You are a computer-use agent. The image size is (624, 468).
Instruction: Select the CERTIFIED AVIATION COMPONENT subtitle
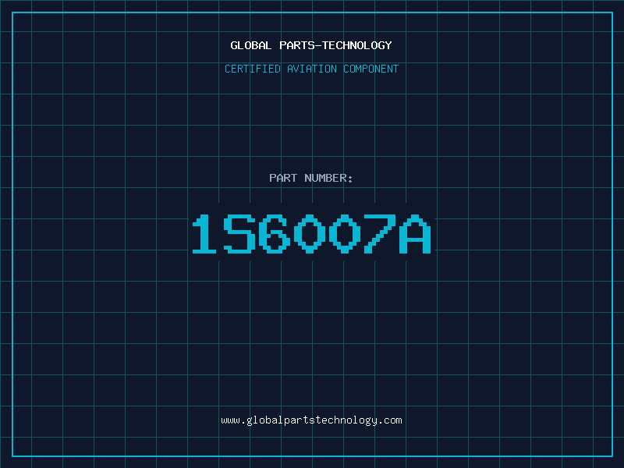(311, 69)
